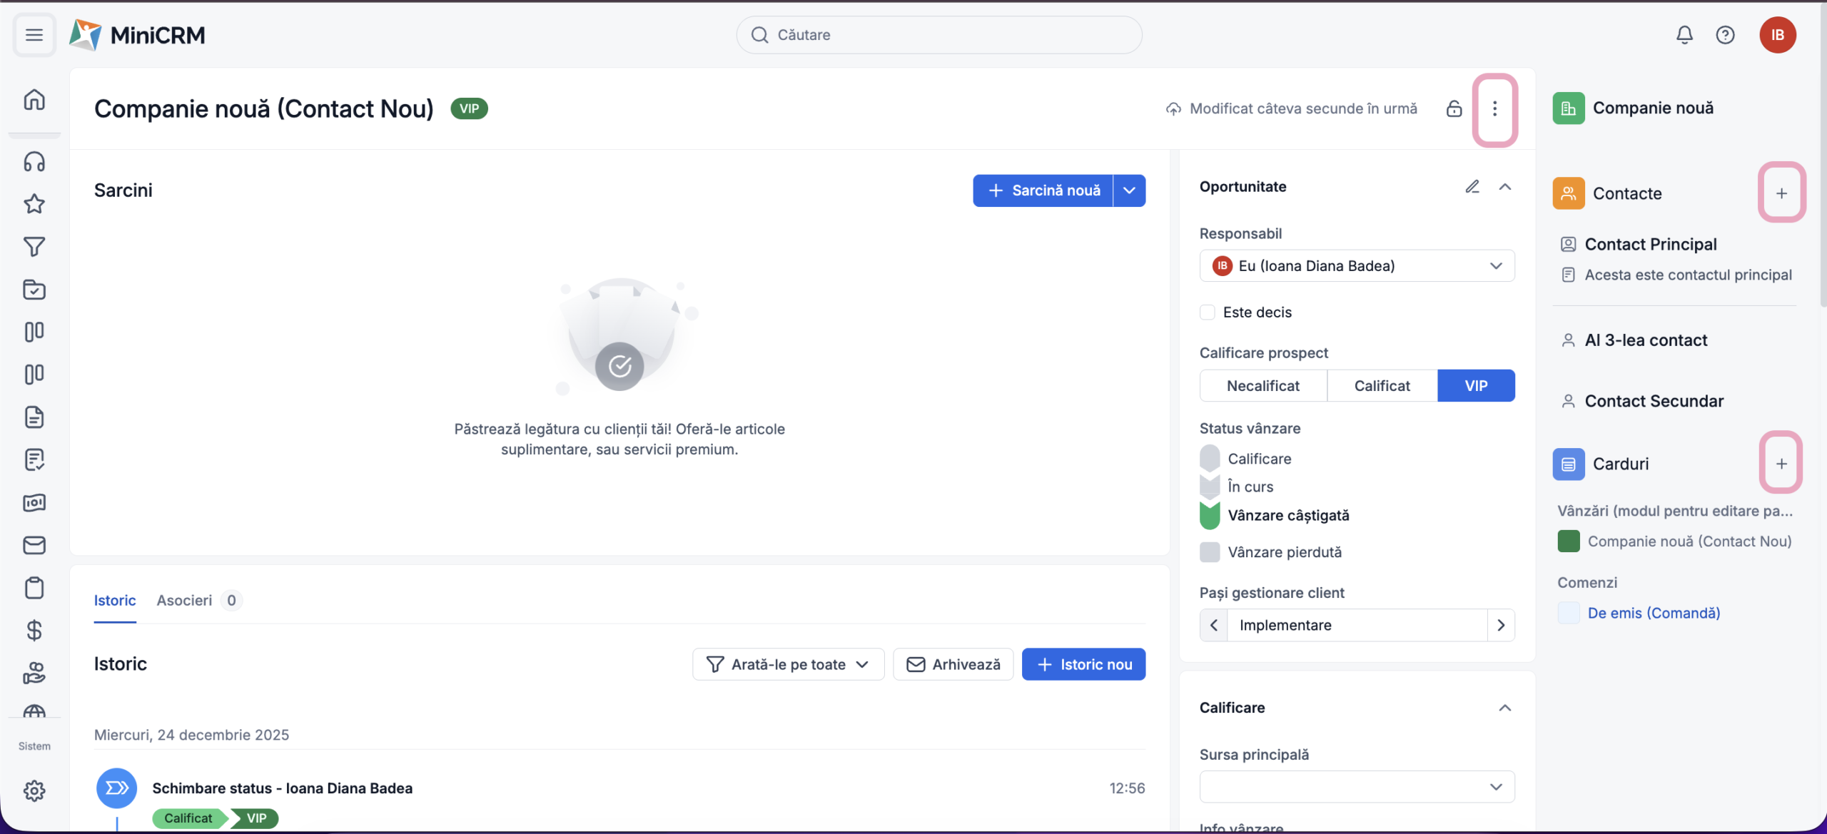The width and height of the screenshot is (1827, 834).
Task: Open the Responsabil dropdown
Action: coord(1356,266)
